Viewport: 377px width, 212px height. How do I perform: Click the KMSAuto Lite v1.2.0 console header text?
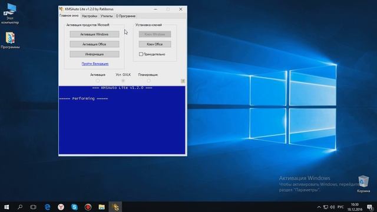122,88
